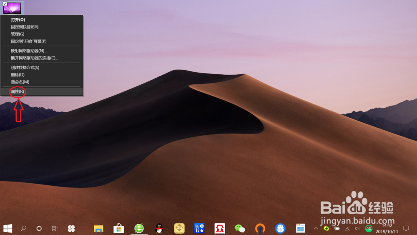Image resolution: width=417 pixels, height=235 pixels.
Task: Open the volume speaker tray icon
Action: click(x=358, y=228)
